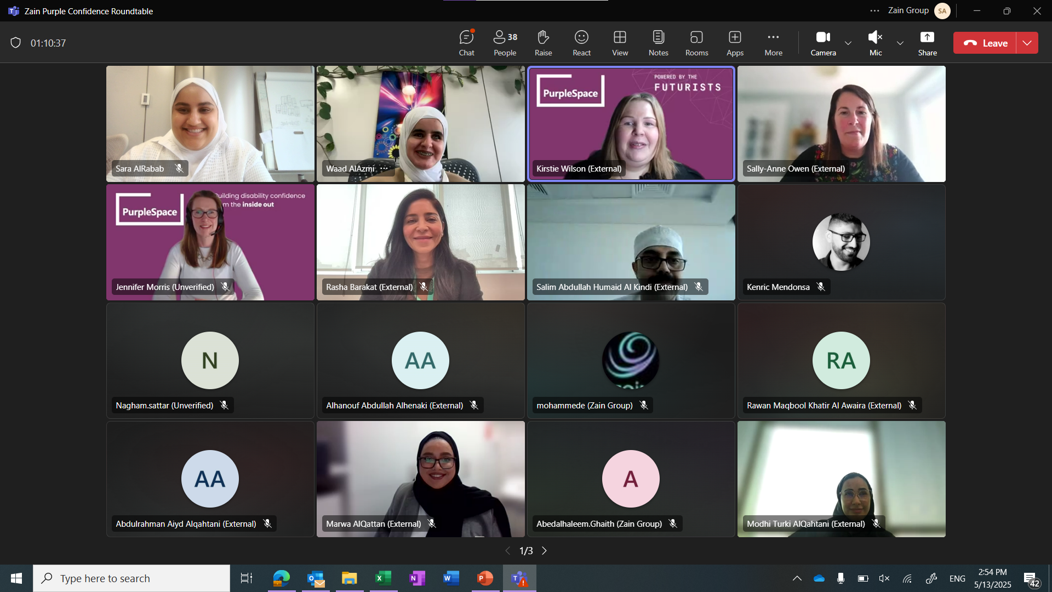1052x592 pixels.
Task: Open the taskbar clock and date
Action: [993, 578]
